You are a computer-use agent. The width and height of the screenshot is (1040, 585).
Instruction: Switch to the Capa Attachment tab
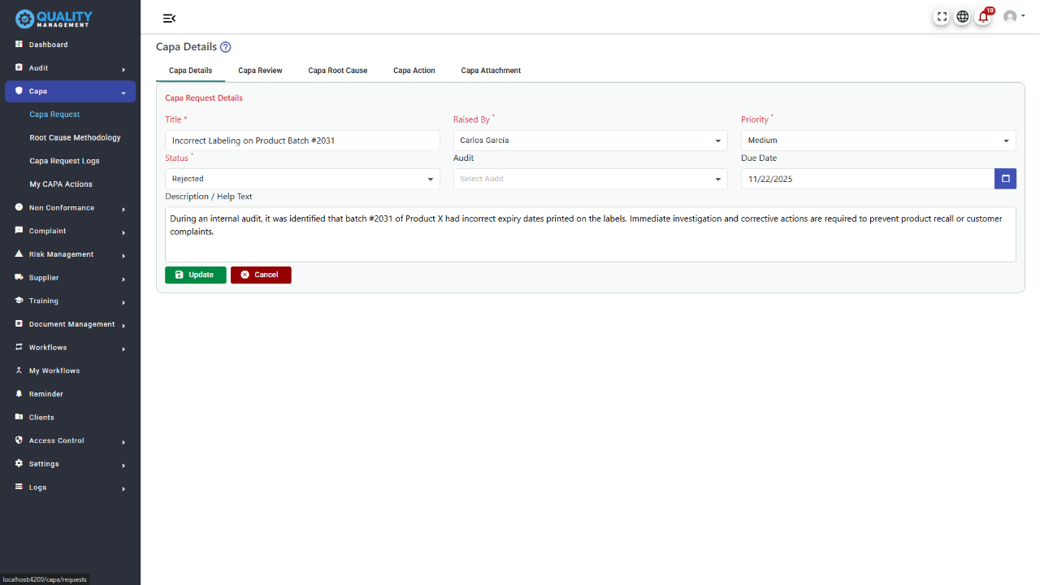tap(491, 71)
